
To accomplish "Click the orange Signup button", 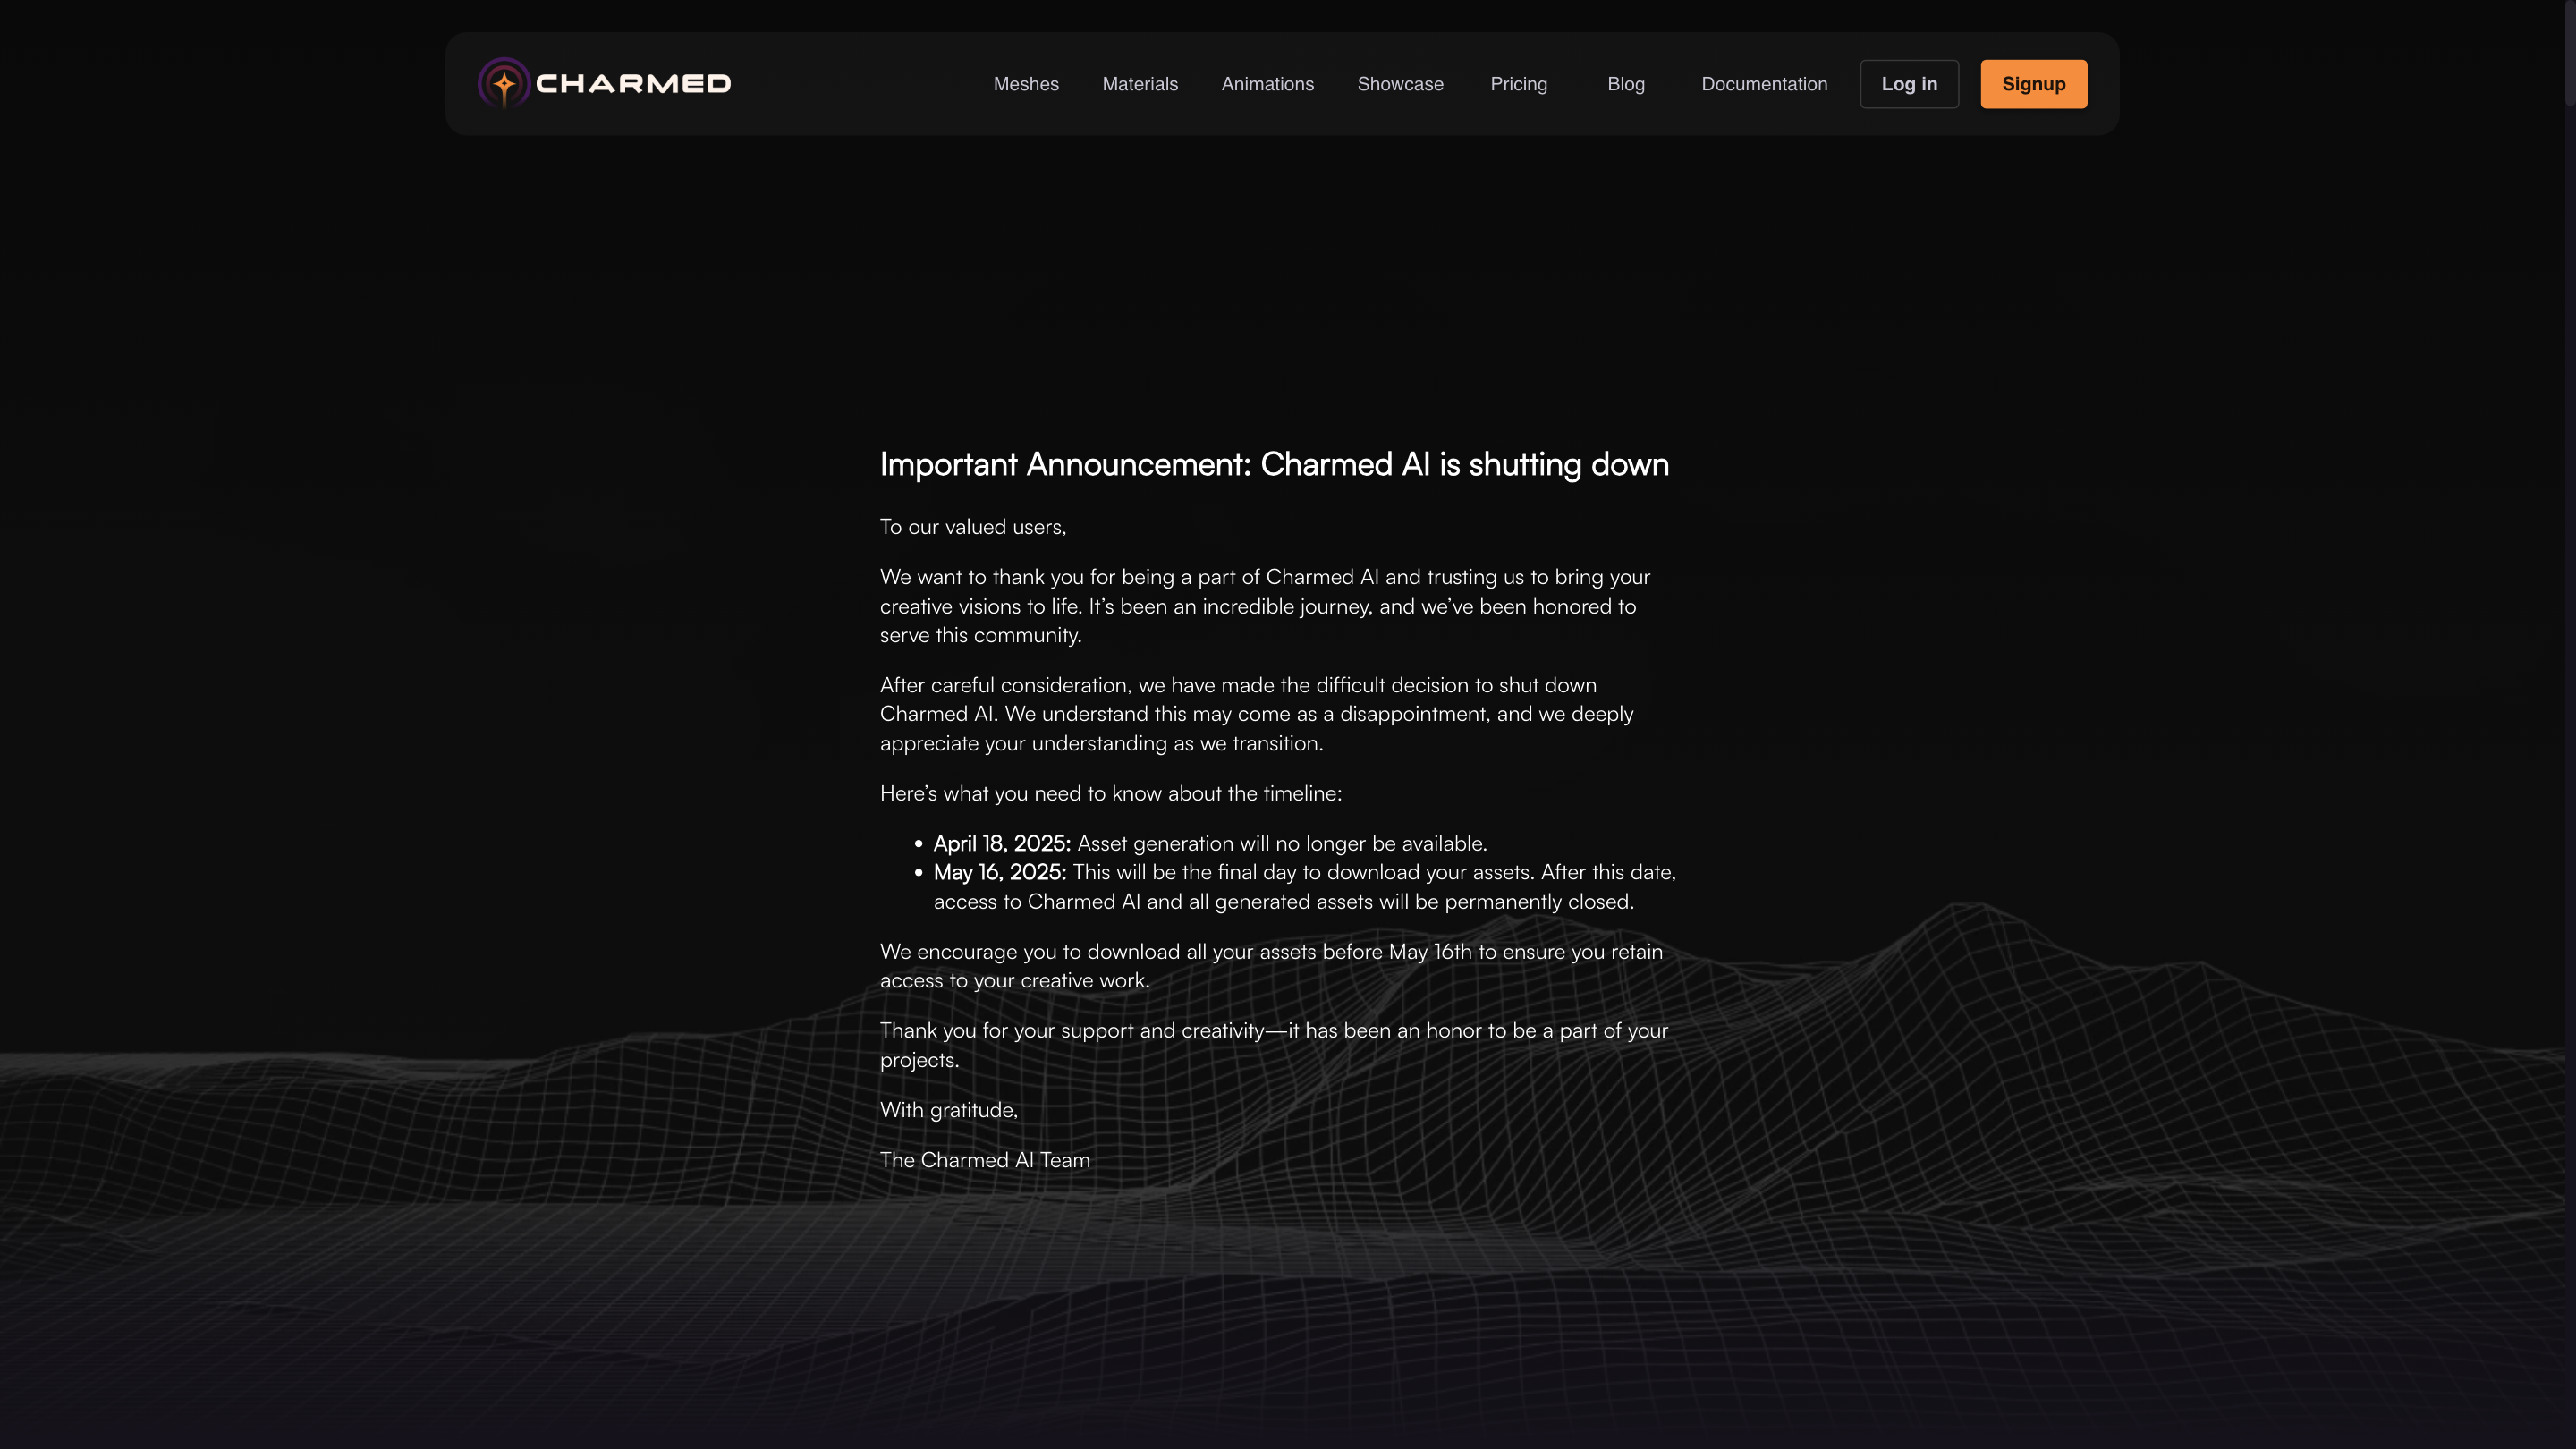I will [x=2033, y=84].
